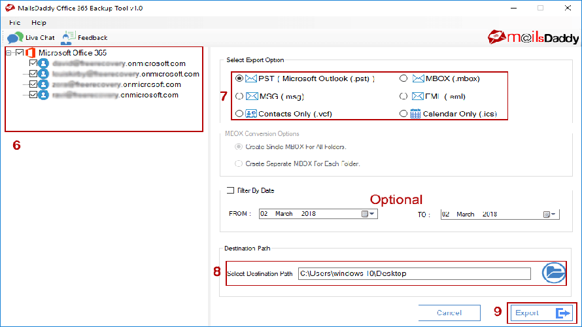Uncheck the fourth mailbox account checkbox

33,94
